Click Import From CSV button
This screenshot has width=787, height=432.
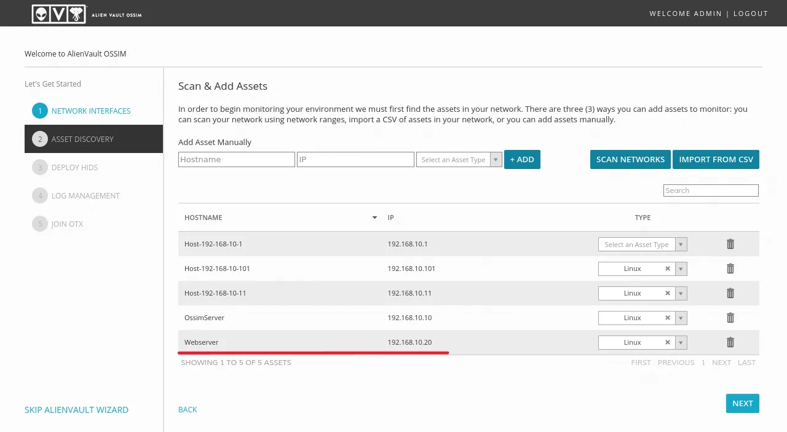click(716, 160)
